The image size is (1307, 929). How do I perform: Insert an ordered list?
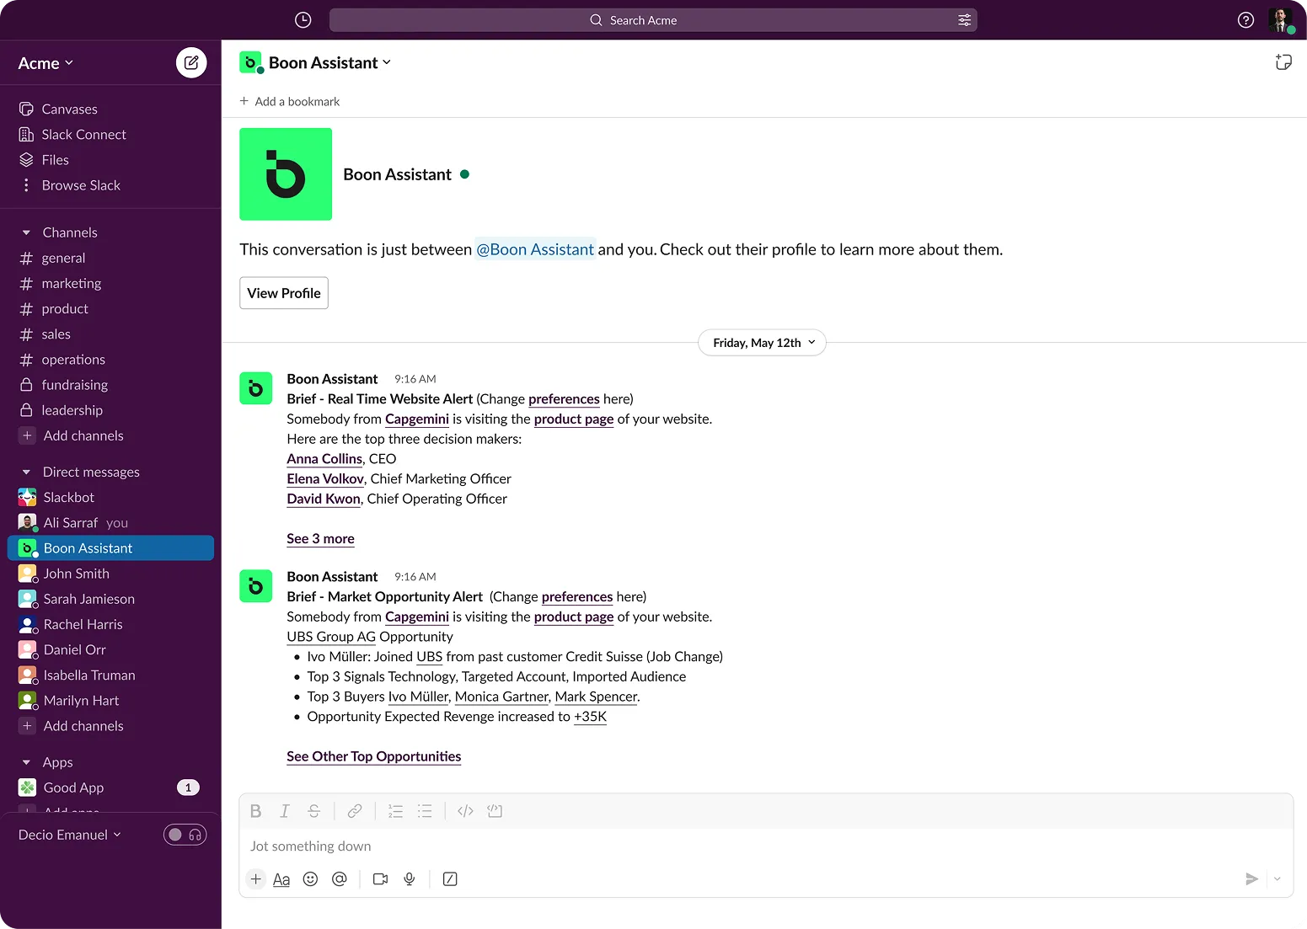tap(395, 811)
